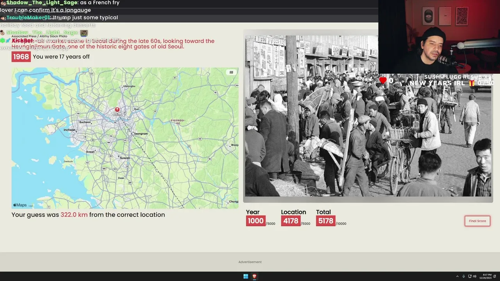This screenshot has height=281, width=500.
Task: Click the Suwon label on the map
Action: coord(125,158)
